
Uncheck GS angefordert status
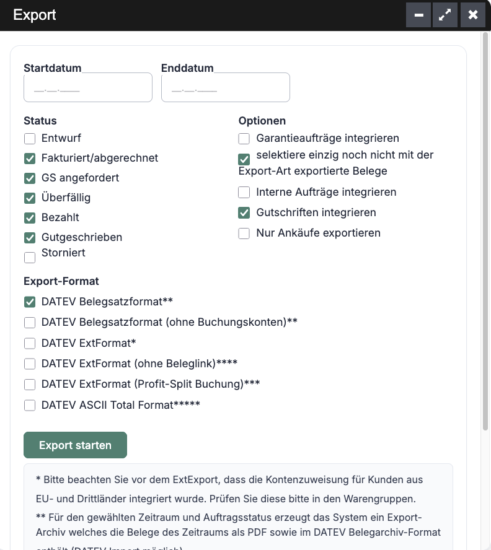[x=30, y=178]
